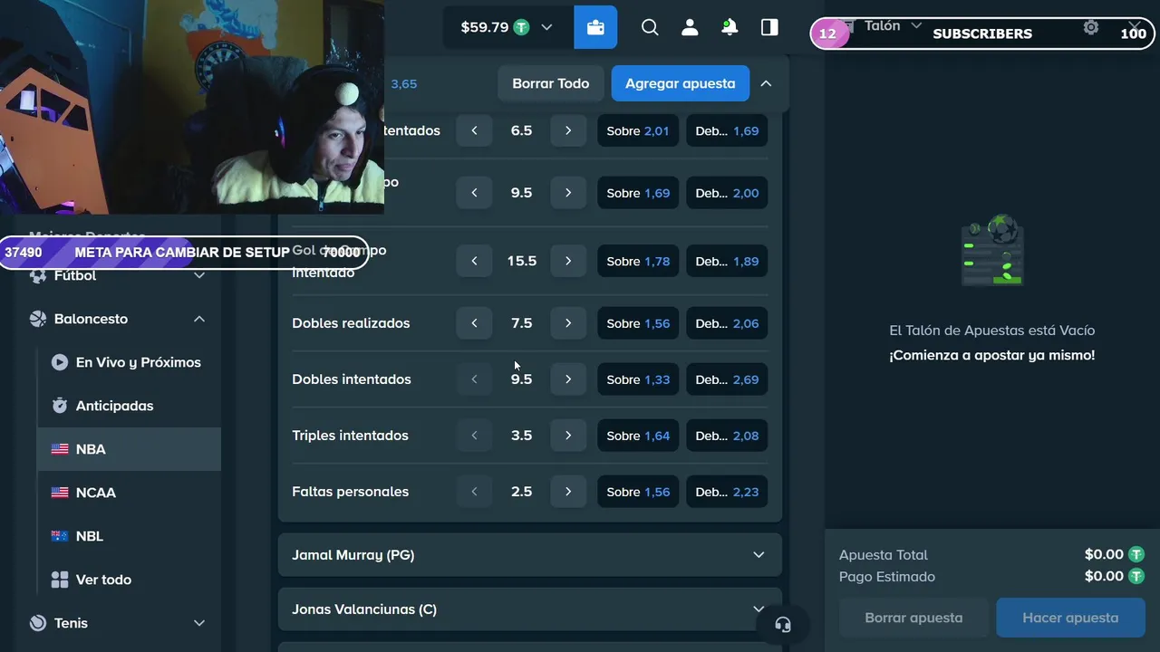Select Debajo 2,23 for Faltas personales
Image resolution: width=1160 pixels, height=652 pixels.
[x=727, y=492]
